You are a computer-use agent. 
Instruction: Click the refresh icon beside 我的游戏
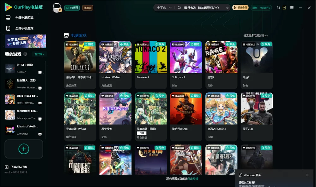(25, 54)
